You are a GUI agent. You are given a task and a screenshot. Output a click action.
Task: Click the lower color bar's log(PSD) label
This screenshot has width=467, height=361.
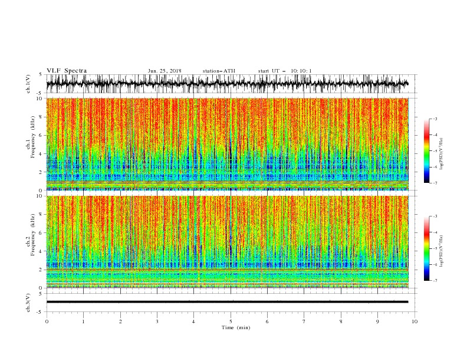(441, 251)
